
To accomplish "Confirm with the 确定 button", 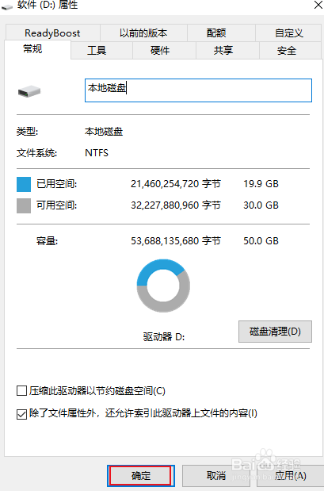I will point(141,476).
